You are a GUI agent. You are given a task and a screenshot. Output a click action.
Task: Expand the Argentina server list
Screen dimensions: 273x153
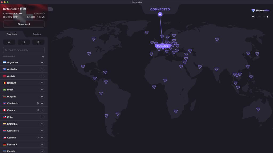tap(42, 62)
